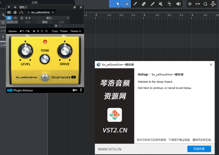Click the last toolbar icon right of Q
This screenshot has height=155, width=219.
[x=213, y=4]
